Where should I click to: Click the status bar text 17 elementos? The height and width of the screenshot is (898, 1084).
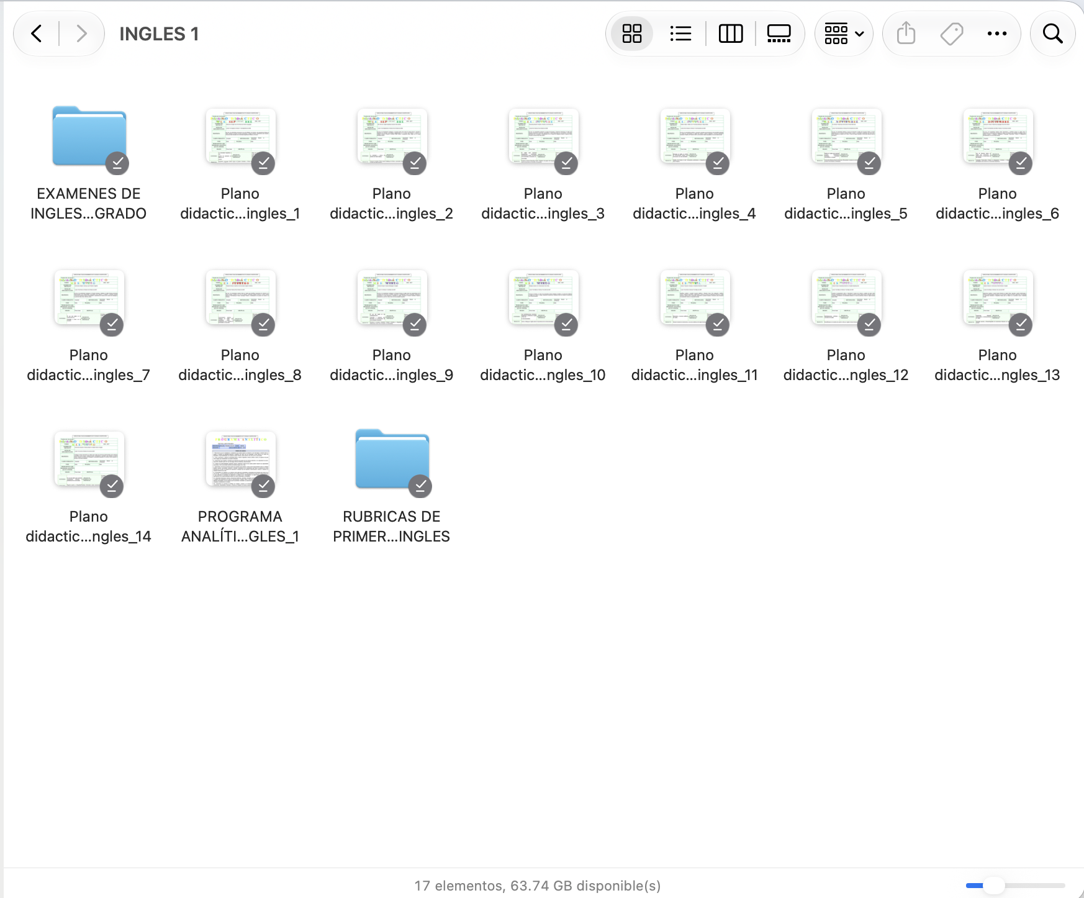459,886
